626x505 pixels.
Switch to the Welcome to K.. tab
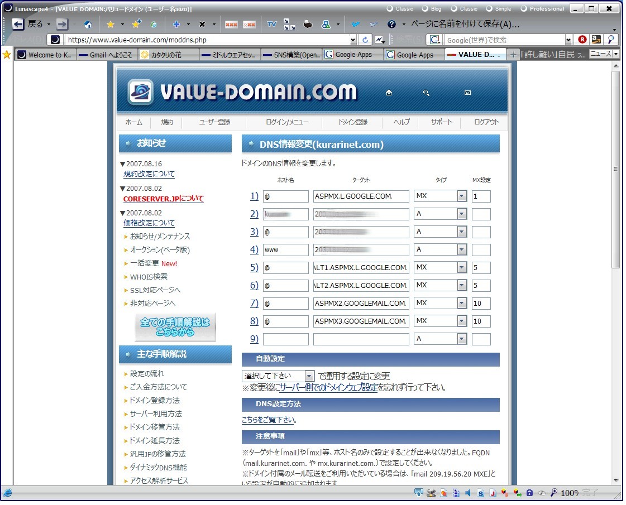coord(45,55)
